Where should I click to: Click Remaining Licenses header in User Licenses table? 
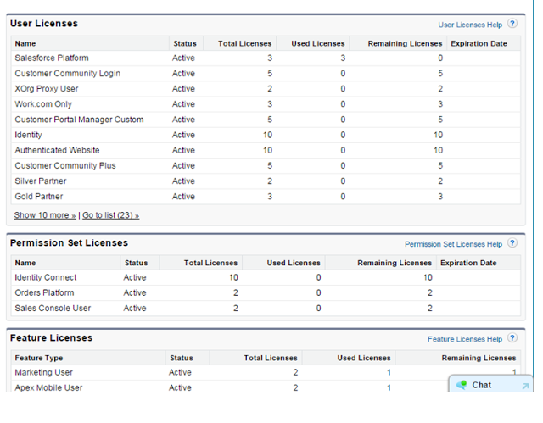[405, 43]
